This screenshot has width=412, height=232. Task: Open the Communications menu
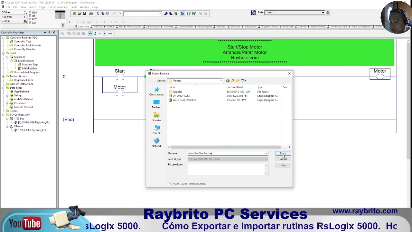click(58, 7)
